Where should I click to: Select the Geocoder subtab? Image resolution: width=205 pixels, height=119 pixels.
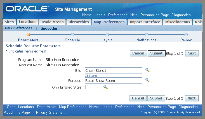coord(49,28)
